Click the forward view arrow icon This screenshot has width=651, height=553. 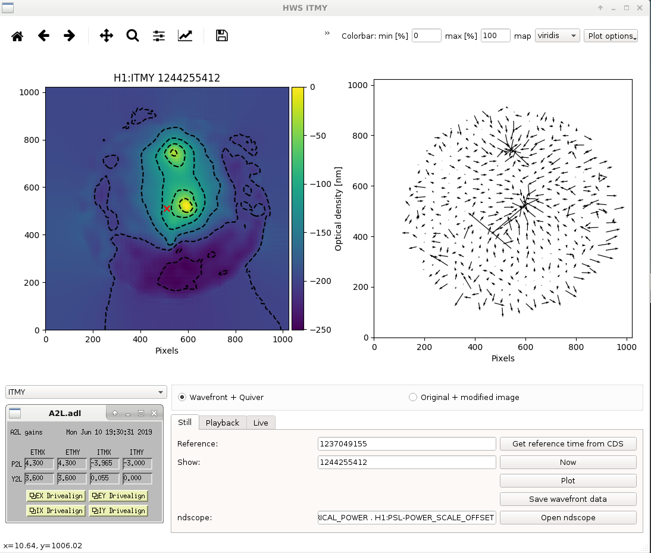click(x=70, y=36)
